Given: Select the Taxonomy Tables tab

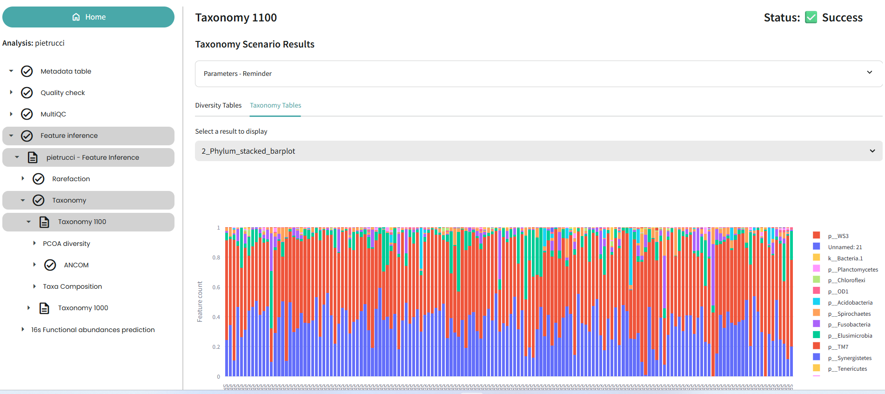Looking at the screenshot, I should (275, 105).
